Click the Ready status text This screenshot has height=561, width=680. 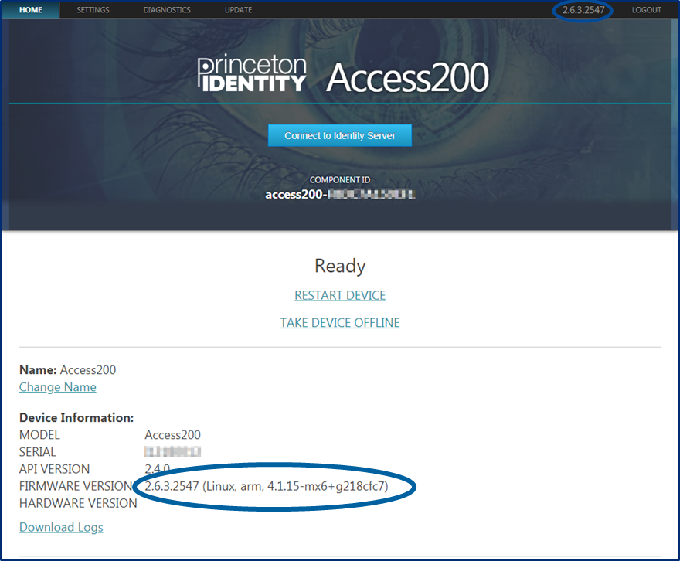point(340,266)
